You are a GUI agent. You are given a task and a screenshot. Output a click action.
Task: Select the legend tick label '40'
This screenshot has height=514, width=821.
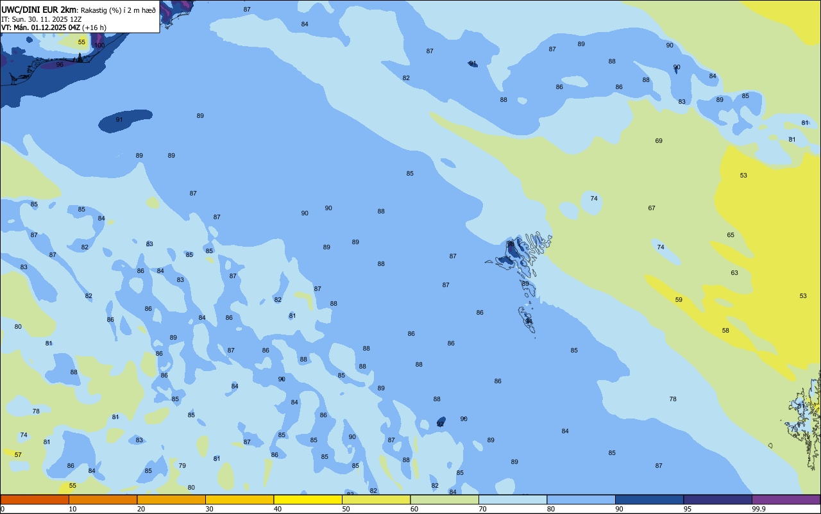click(x=277, y=509)
